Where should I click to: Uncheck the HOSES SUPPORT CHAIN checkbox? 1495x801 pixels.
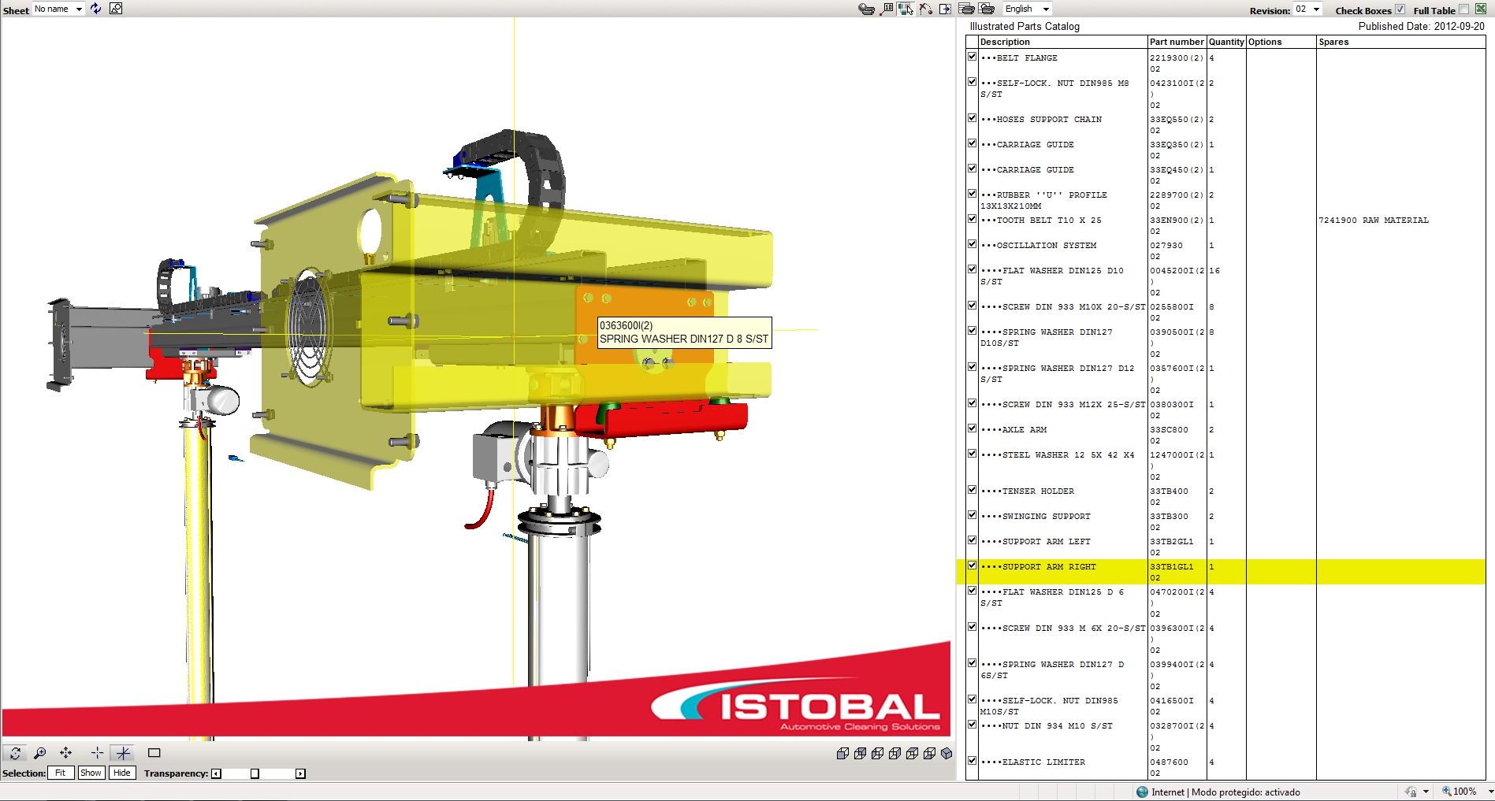(x=972, y=118)
